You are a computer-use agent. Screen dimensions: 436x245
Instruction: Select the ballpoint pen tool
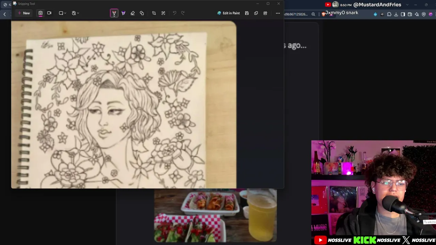114,13
